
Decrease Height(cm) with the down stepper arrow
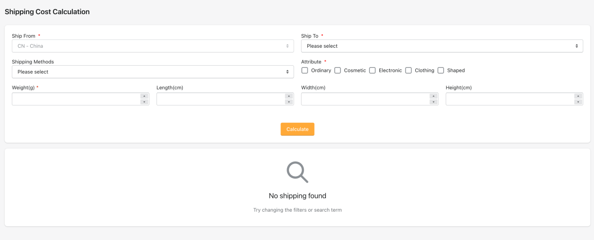(x=578, y=102)
